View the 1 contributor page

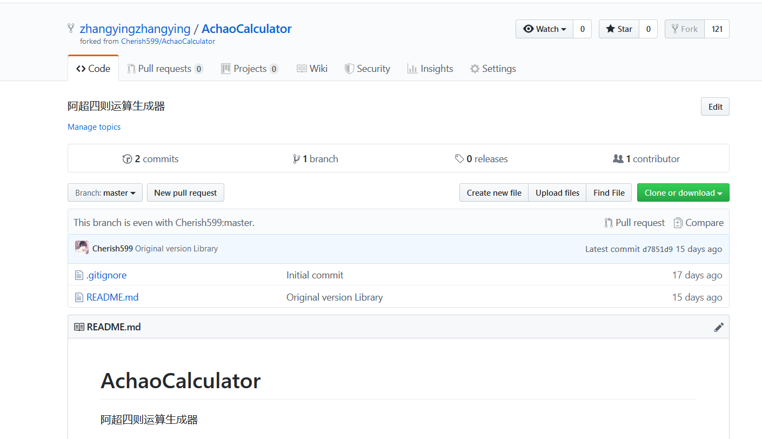[x=646, y=159]
